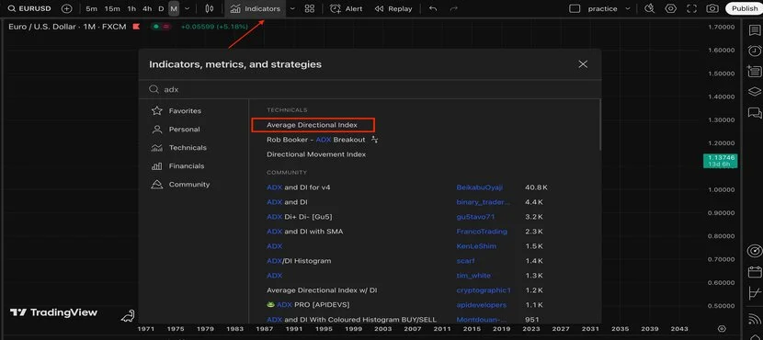Add a symbol to compare with plus icon

67,9
